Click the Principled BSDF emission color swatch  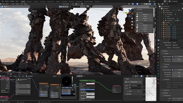tap(90, 94)
